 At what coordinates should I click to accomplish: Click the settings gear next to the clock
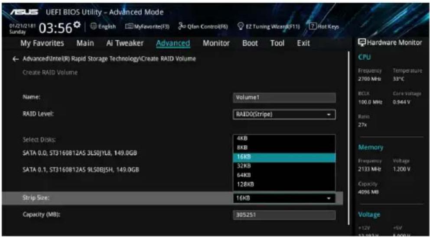[x=77, y=24]
